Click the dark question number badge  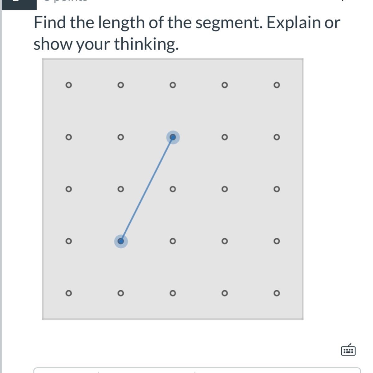click(19, 5)
